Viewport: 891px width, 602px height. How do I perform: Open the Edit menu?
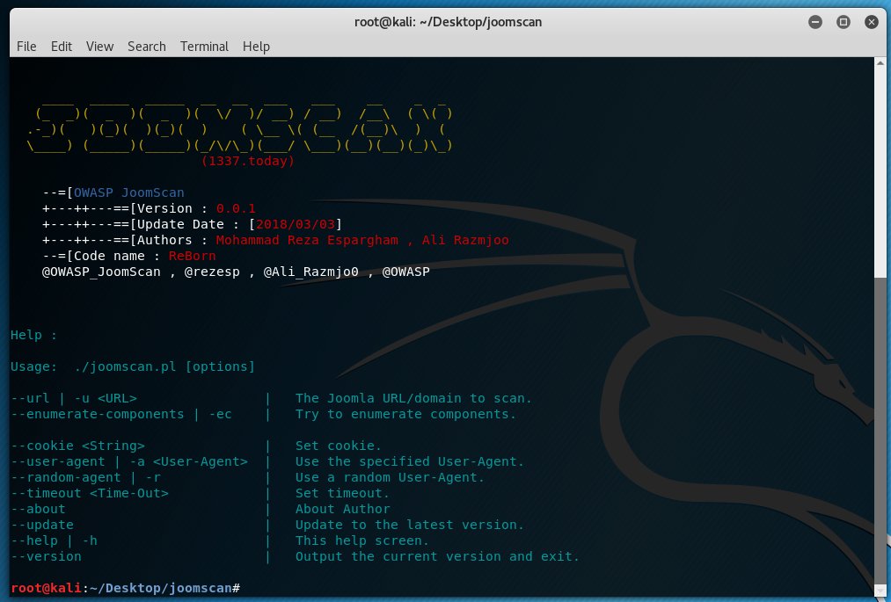pos(62,47)
